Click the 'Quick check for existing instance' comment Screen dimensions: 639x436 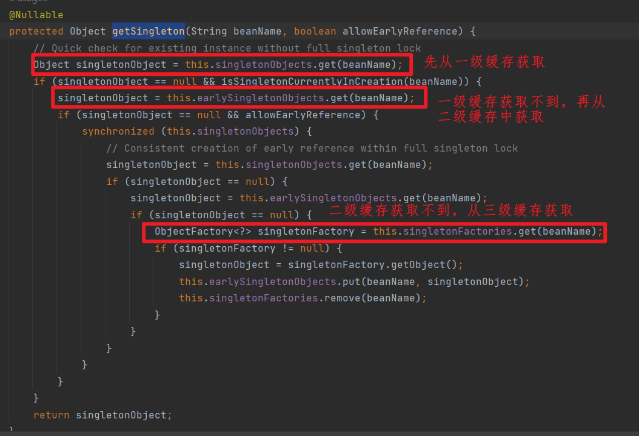point(227,48)
